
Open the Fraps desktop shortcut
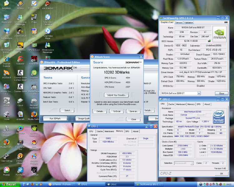(x=34, y=19)
